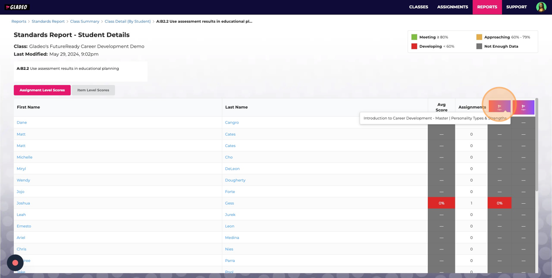Click the yellow Approaching legend swatch

click(479, 37)
